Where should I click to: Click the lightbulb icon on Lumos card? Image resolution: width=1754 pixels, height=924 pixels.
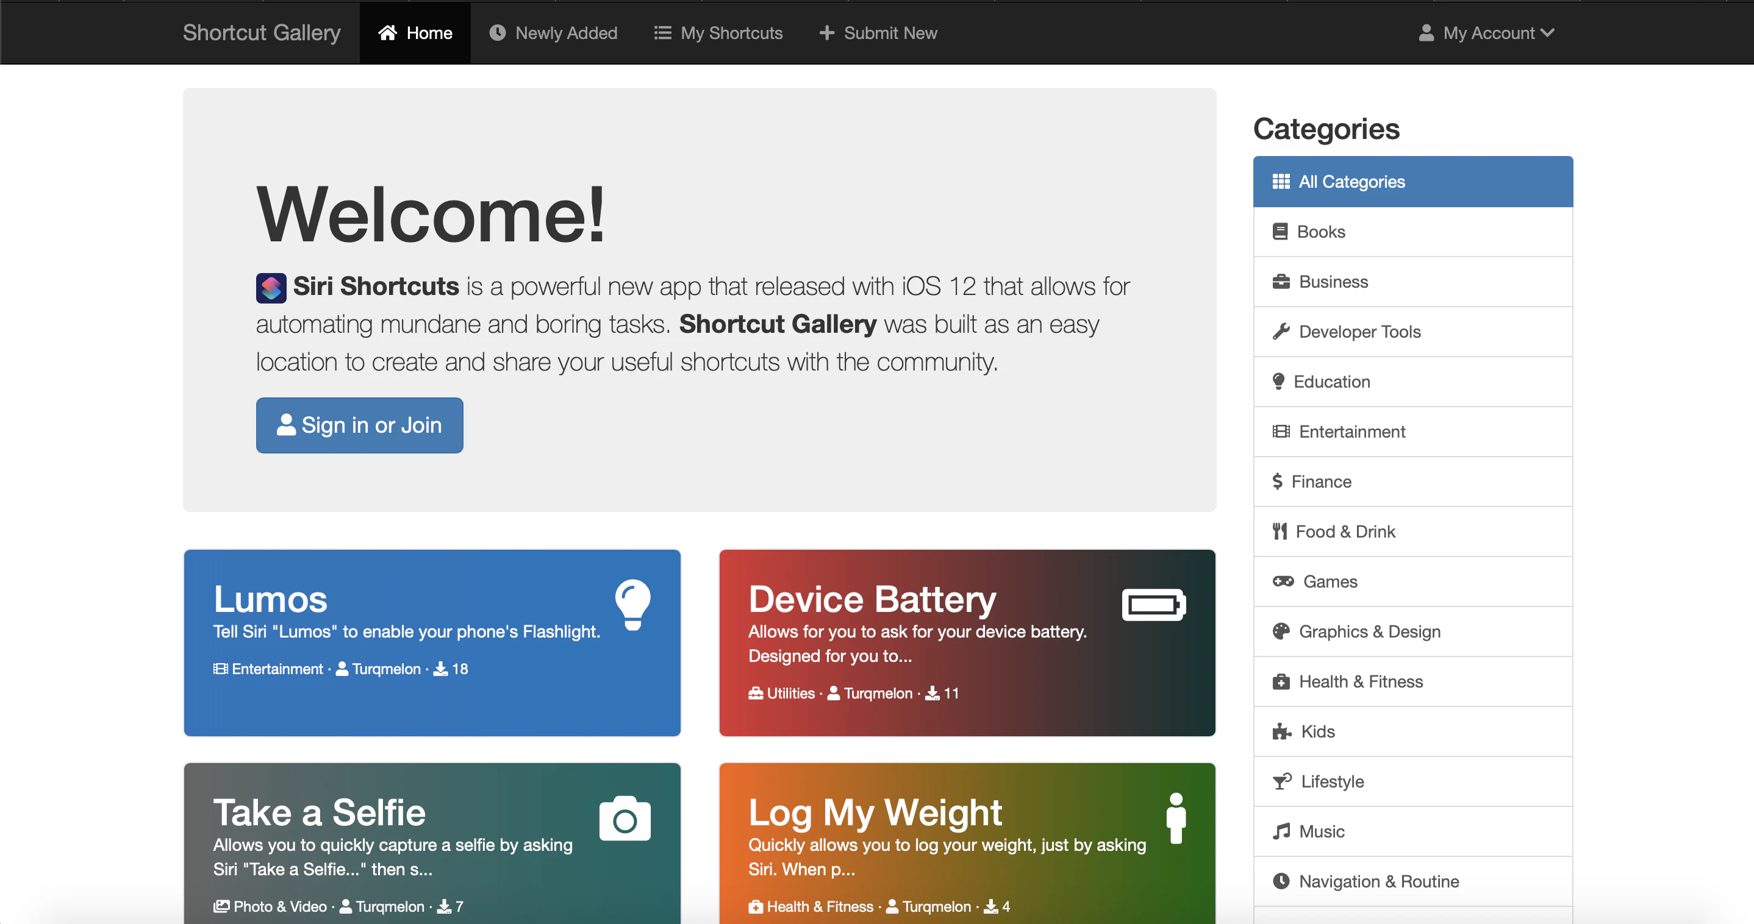click(632, 604)
